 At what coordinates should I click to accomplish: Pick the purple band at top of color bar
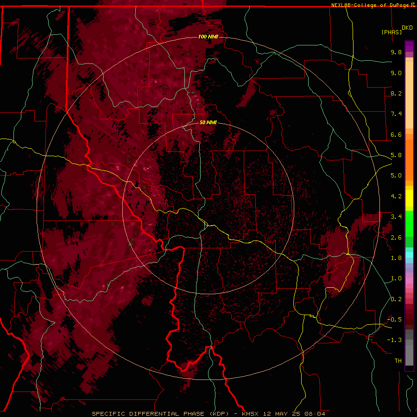(x=409, y=46)
